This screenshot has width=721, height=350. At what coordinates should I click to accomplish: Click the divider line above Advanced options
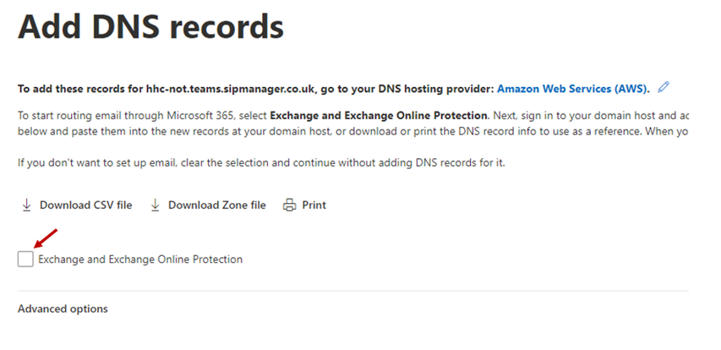(353, 291)
